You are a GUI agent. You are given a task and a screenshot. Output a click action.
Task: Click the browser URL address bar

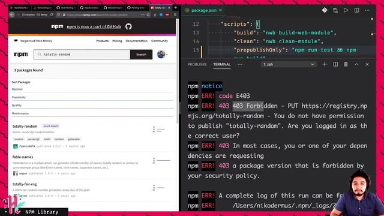point(103,14)
